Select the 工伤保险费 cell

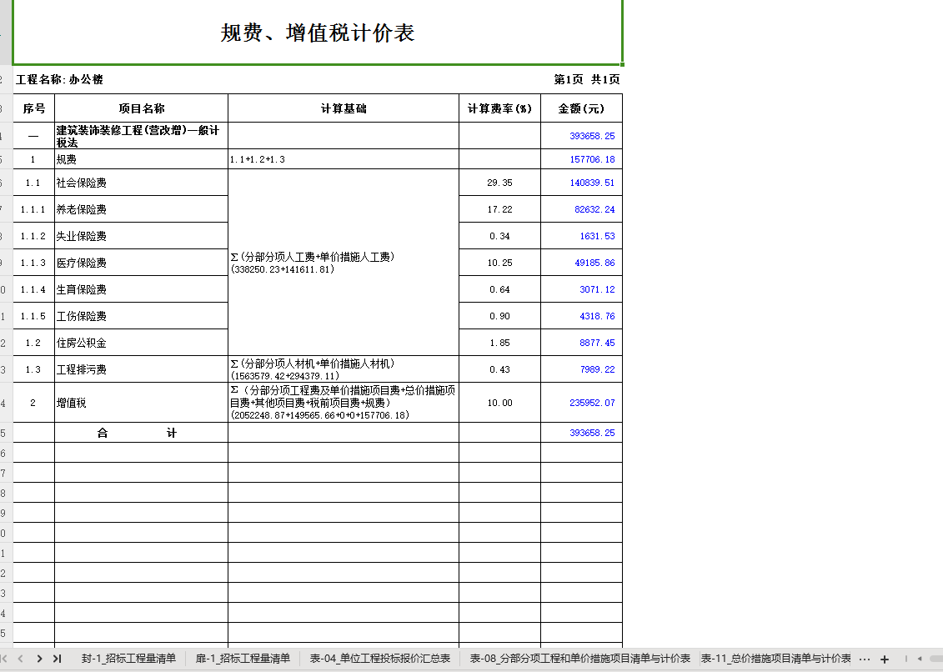pyautogui.click(x=142, y=316)
